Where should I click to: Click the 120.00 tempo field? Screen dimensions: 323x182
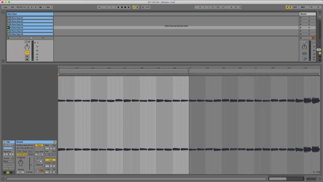tap(19, 7)
